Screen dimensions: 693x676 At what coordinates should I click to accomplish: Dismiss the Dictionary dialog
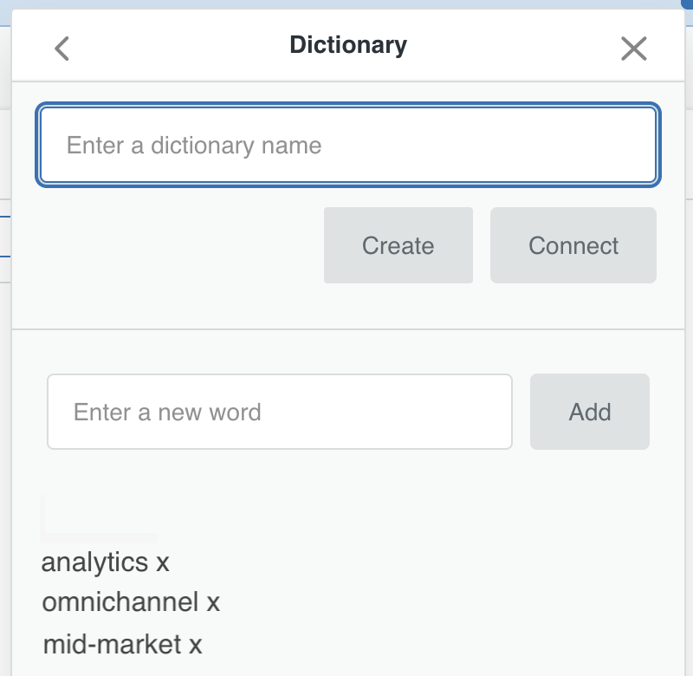tap(634, 49)
